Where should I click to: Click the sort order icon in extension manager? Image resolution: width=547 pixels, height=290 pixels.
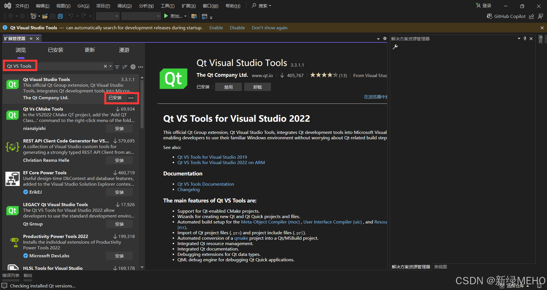point(125,67)
